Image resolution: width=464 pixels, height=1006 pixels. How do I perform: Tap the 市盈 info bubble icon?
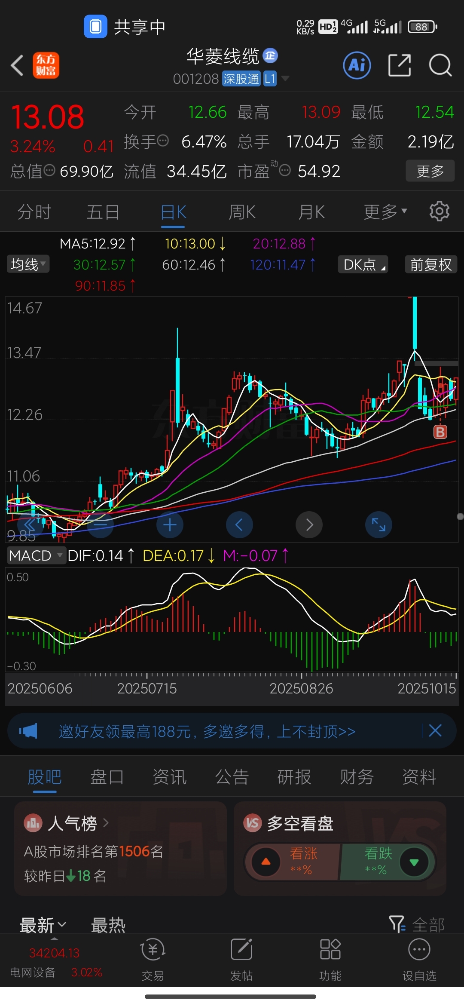point(285,170)
